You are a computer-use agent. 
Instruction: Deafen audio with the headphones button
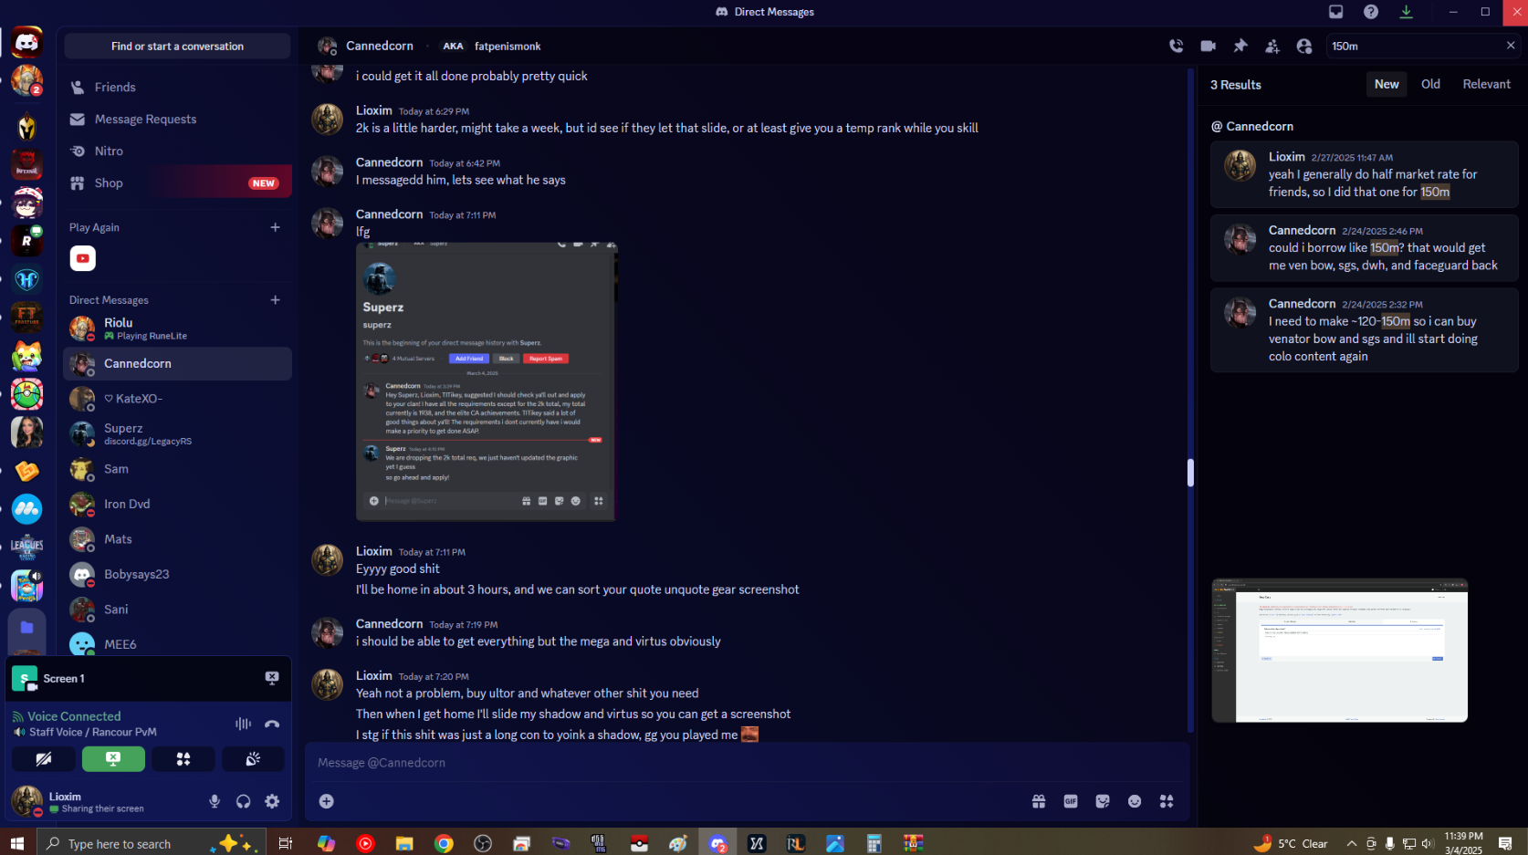[243, 801]
